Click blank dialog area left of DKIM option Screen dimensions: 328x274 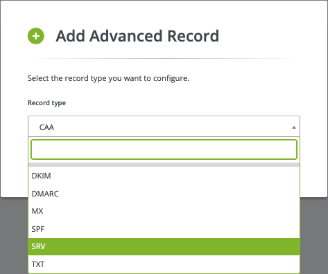coord(15,176)
